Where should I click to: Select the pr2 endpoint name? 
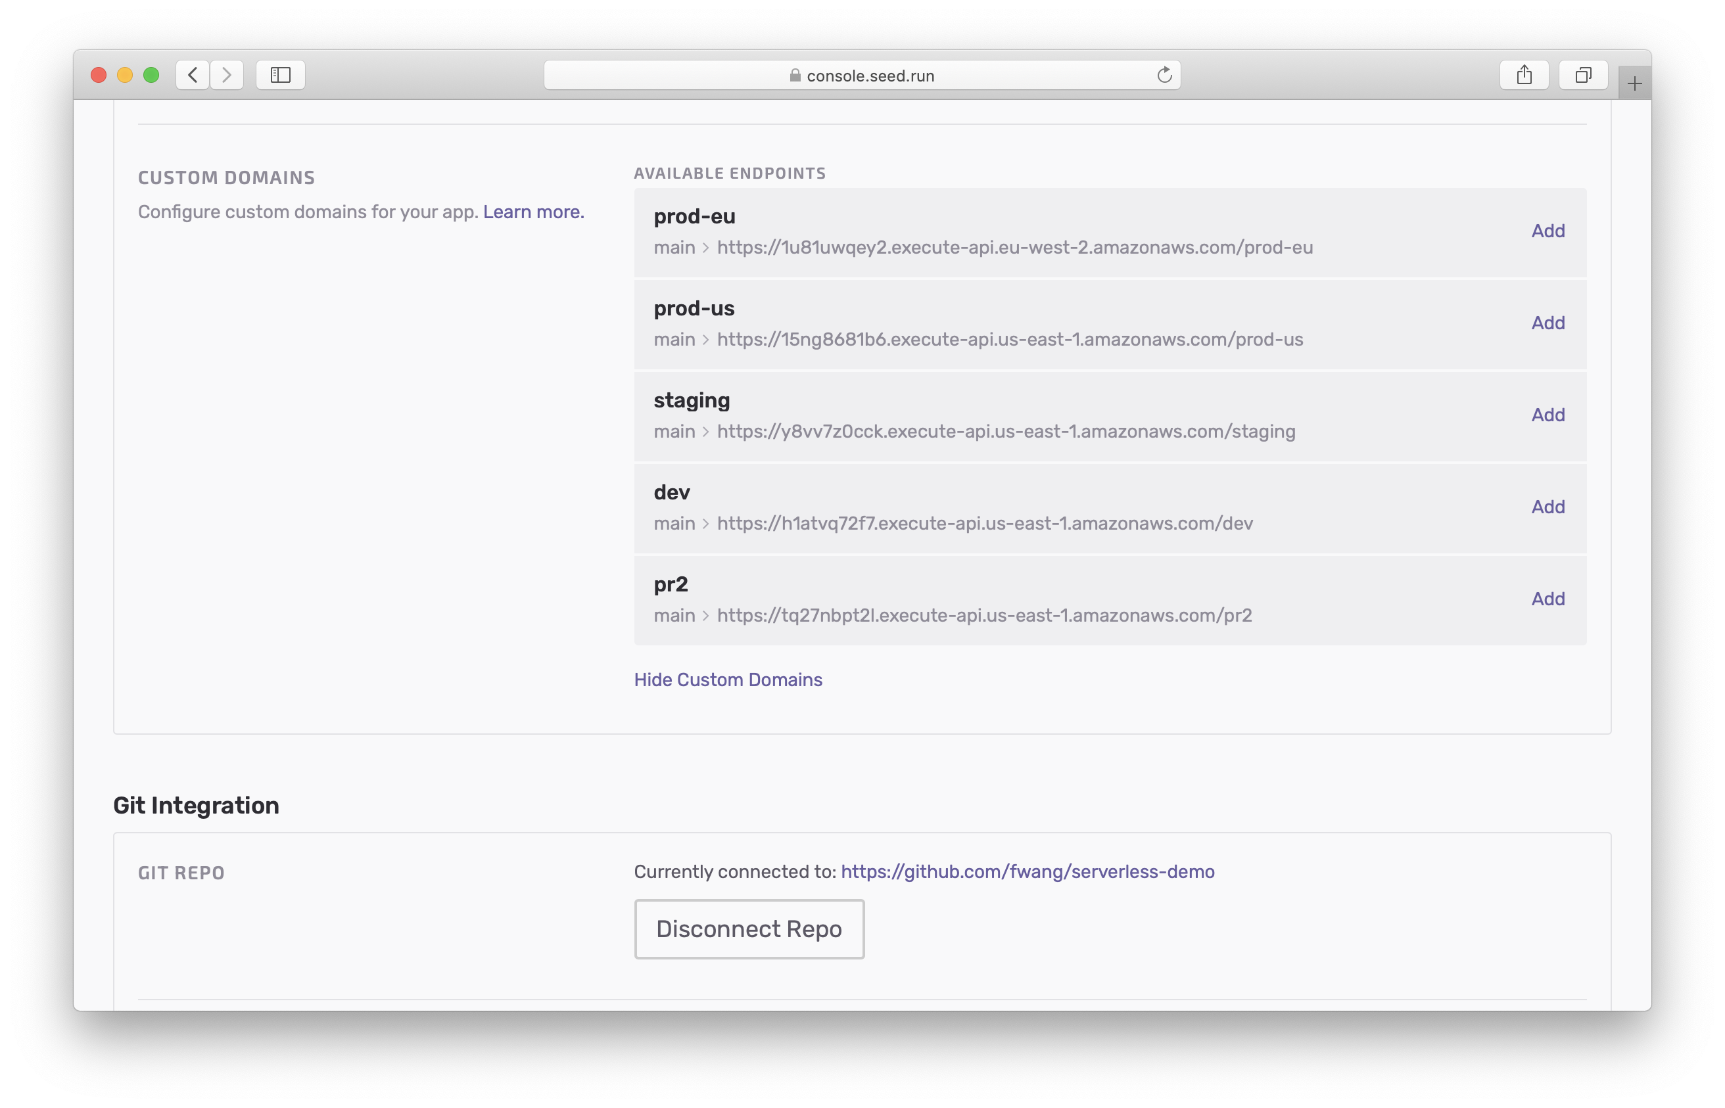coord(671,585)
